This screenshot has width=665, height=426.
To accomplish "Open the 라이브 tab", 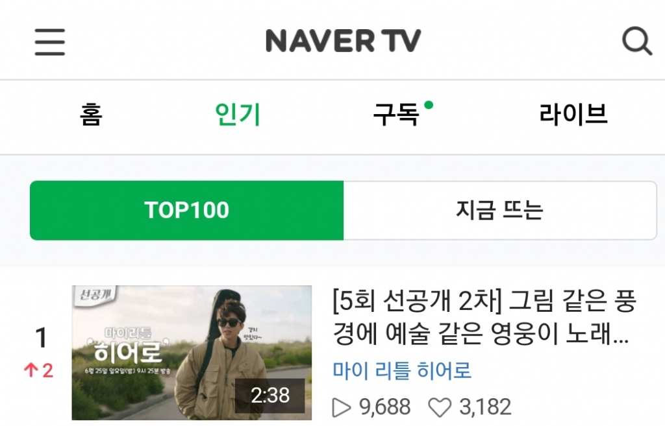I will [x=573, y=114].
